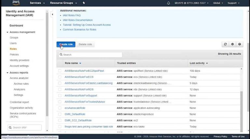Click the Delete role button

(x=85, y=44)
